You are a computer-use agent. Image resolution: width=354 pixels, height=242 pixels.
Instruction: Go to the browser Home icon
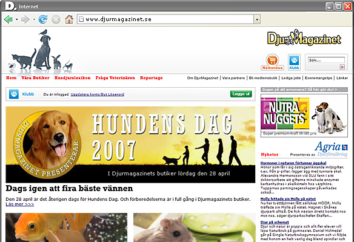(x=69, y=19)
